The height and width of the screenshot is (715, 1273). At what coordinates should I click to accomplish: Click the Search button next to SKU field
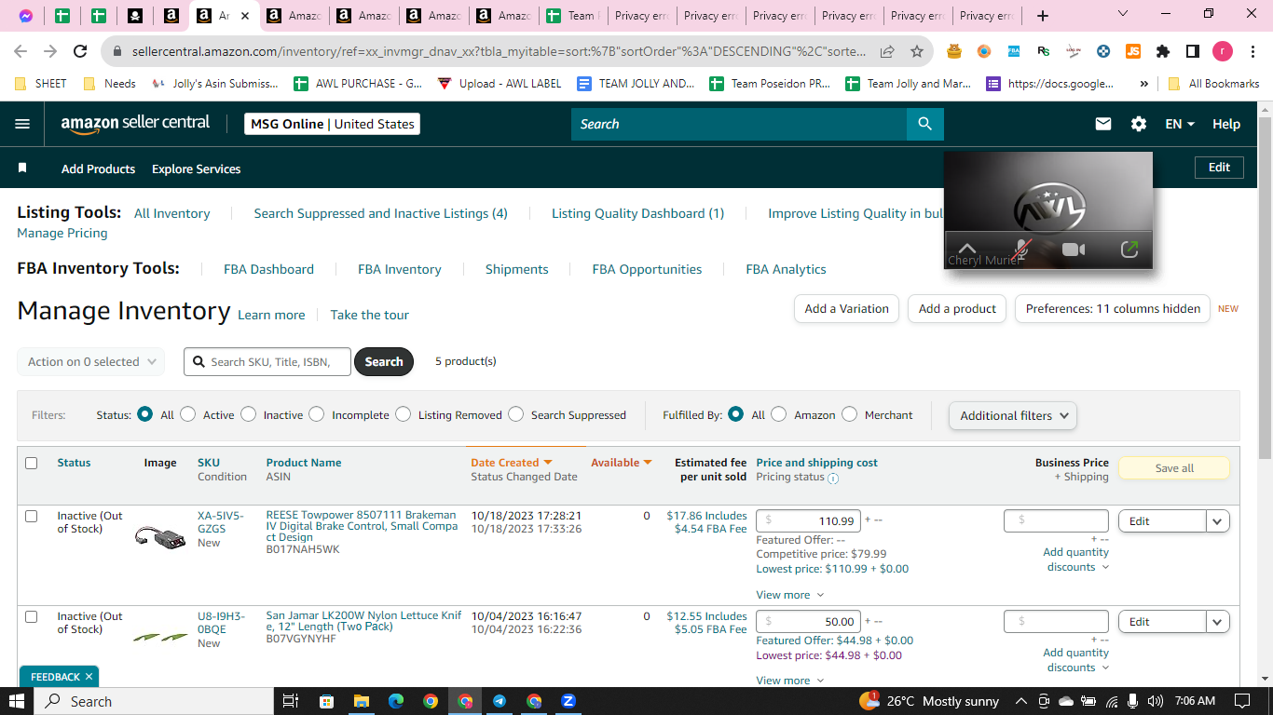coord(384,361)
